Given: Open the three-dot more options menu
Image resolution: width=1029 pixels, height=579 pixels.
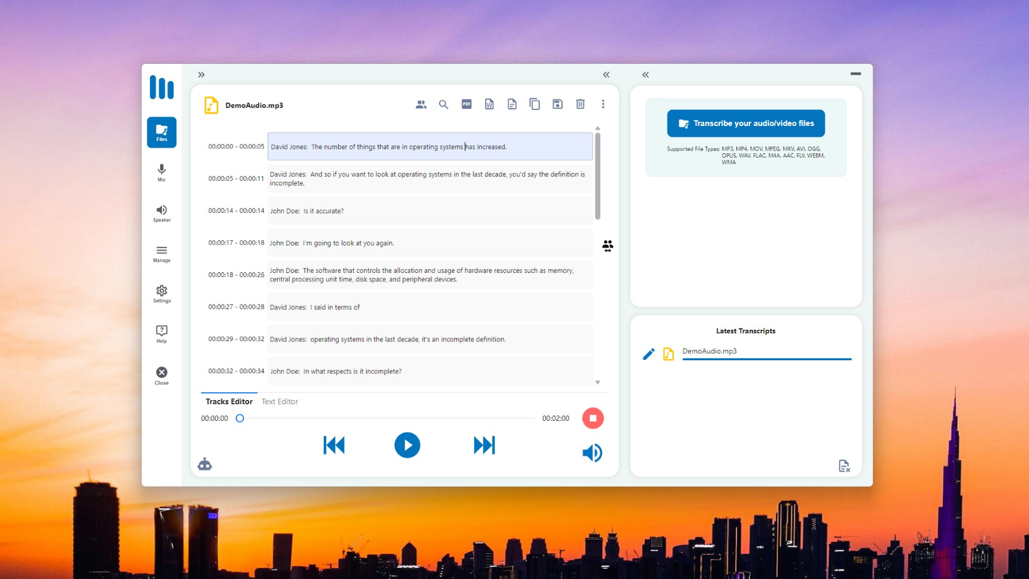Looking at the screenshot, I should coord(603,104).
